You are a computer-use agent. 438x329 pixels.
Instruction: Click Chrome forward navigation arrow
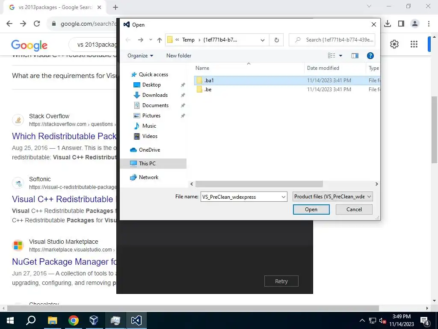click(23, 24)
